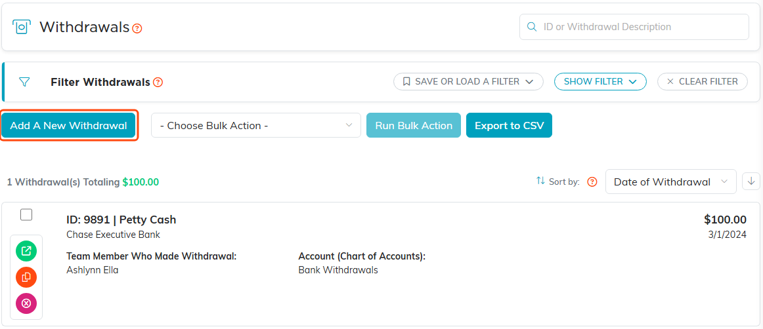Click the green Totaling $100.00 value

[140, 182]
